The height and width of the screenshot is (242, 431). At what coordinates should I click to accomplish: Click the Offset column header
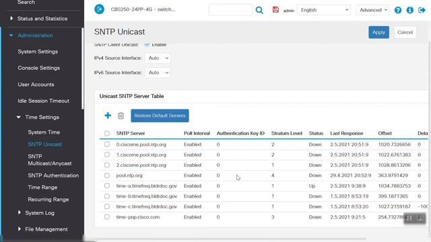point(385,133)
